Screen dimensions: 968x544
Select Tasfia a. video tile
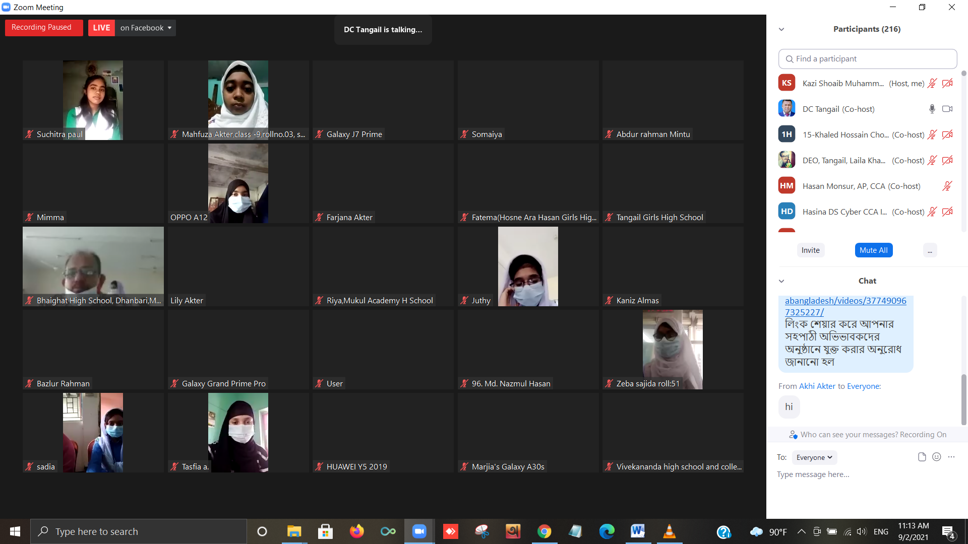tap(238, 433)
